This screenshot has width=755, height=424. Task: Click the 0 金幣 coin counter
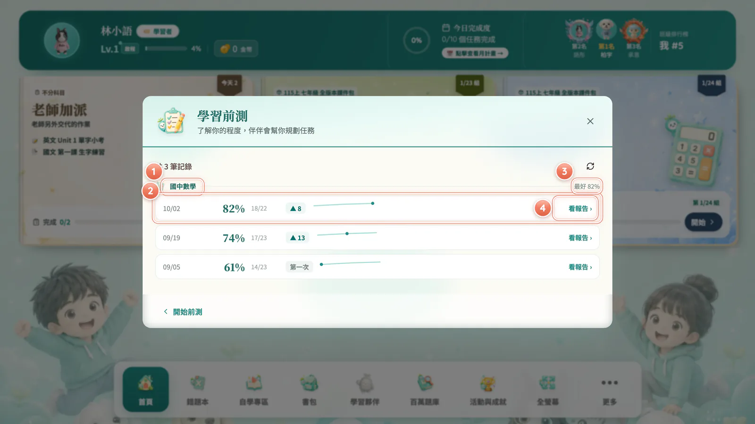(x=236, y=49)
